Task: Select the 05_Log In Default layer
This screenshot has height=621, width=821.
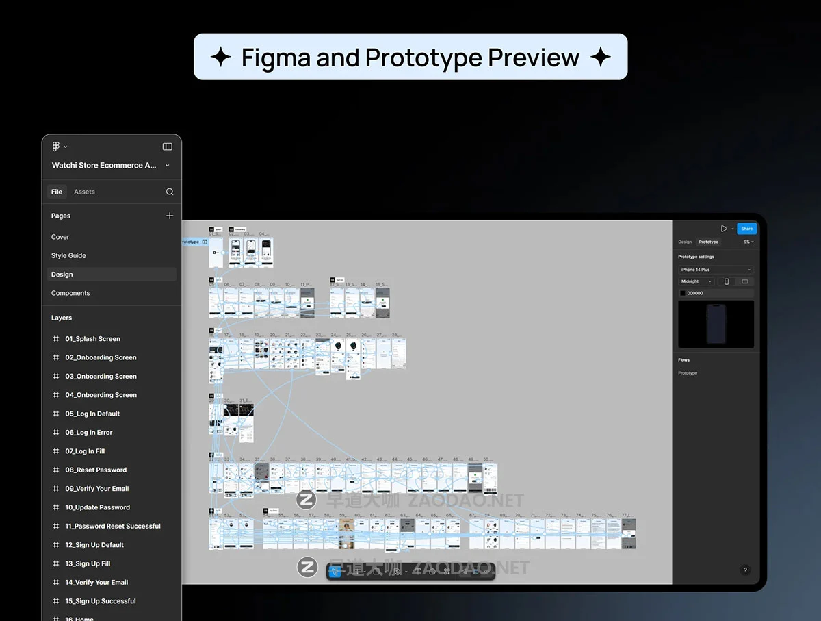Action: point(92,414)
